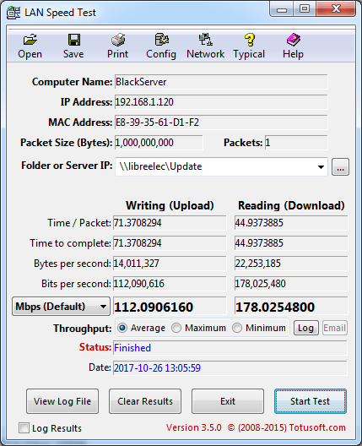Enable the Log Results checkbox
The height and width of the screenshot is (446, 362).
[x=24, y=427]
